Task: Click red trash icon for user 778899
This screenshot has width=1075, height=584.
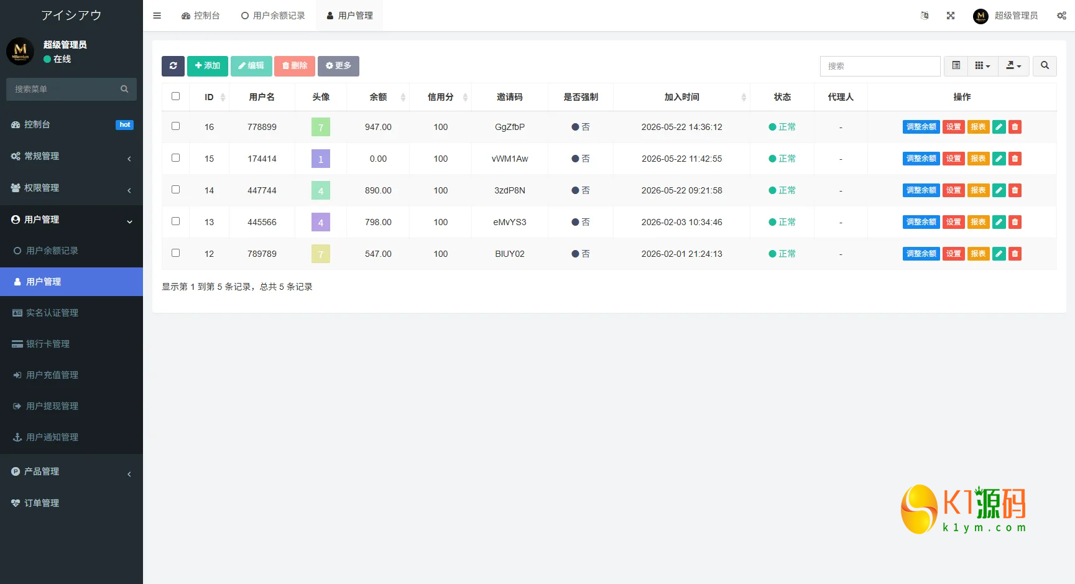Action: 1015,127
